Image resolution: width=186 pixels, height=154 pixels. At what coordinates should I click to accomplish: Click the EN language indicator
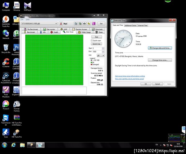click(157, 145)
